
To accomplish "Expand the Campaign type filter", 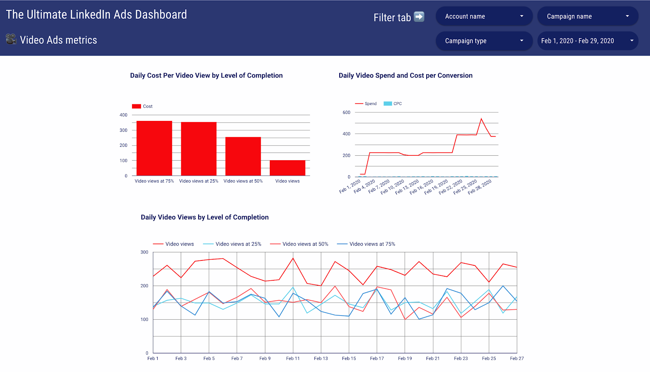I will (x=484, y=41).
